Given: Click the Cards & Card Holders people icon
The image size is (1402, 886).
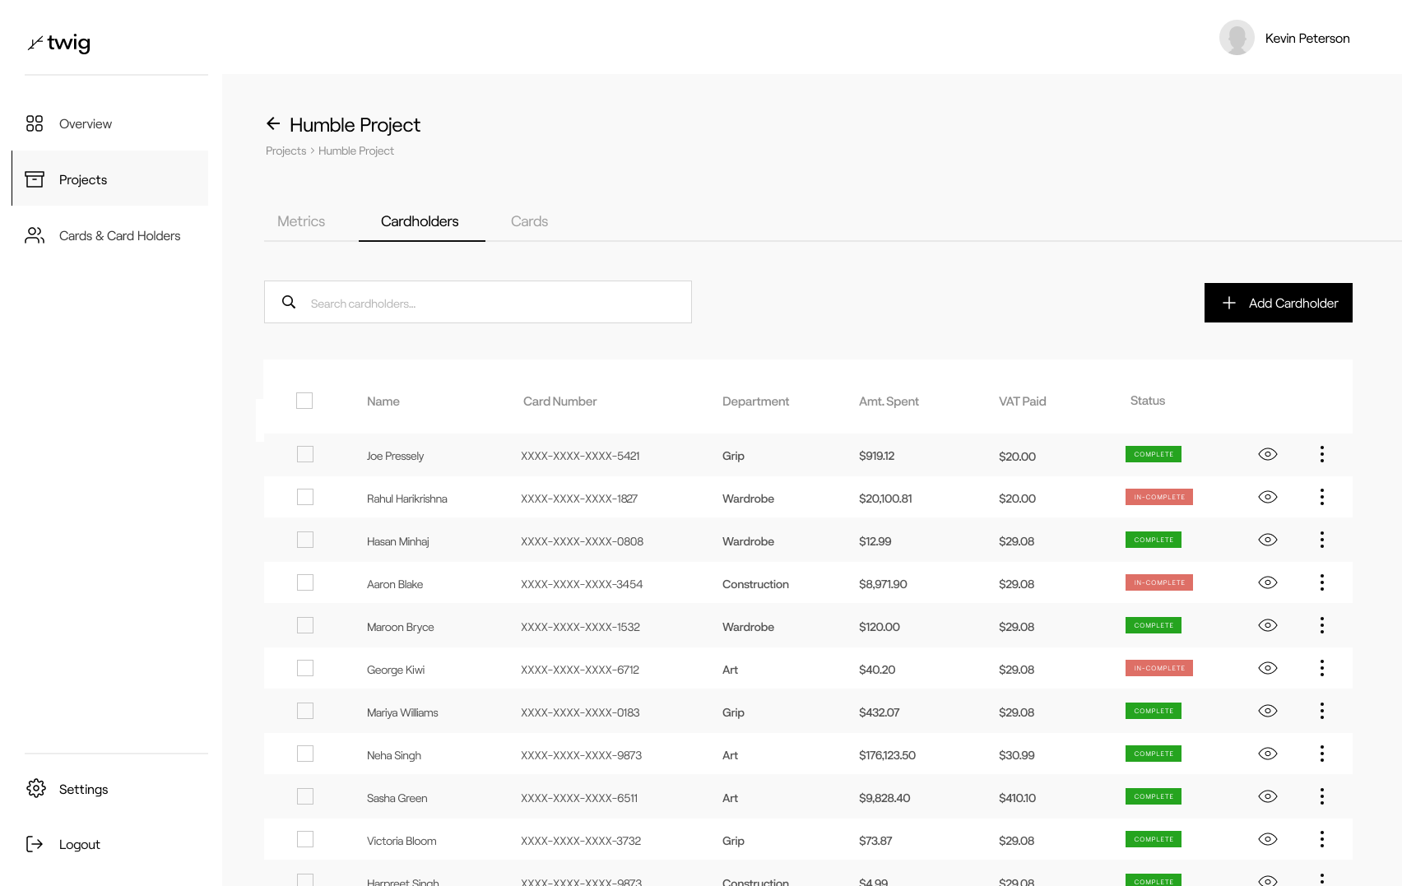Looking at the screenshot, I should pyautogui.click(x=35, y=235).
